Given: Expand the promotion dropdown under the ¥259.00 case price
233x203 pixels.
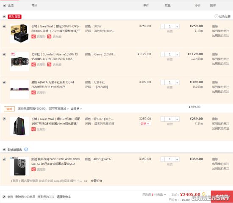Looking at the screenshot, I should [x=145, y=123].
